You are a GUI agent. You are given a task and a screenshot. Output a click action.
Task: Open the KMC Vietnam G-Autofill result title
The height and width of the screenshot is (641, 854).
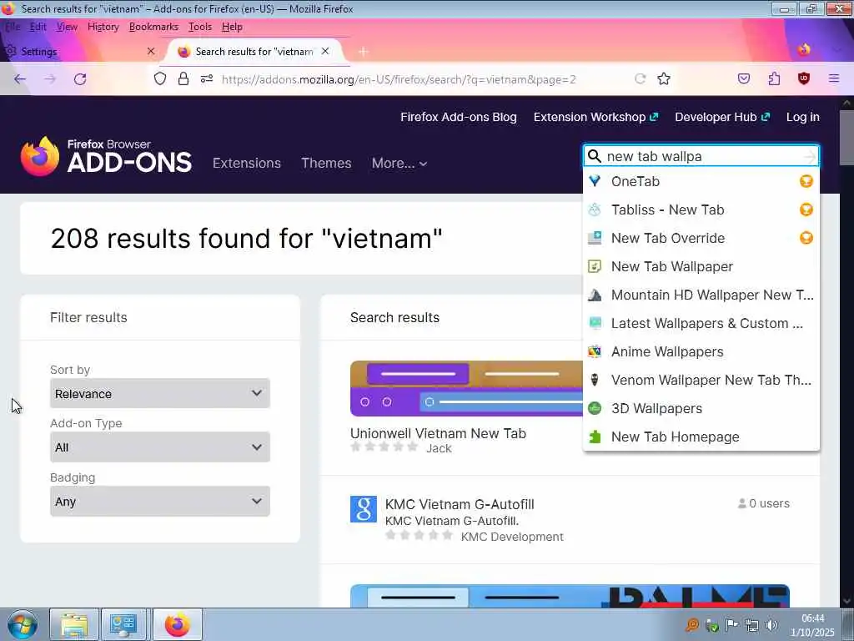pos(460,504)
